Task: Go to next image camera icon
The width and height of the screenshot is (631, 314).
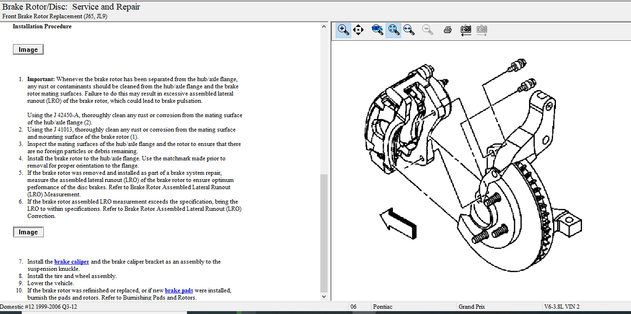Action: pos(481,30)
